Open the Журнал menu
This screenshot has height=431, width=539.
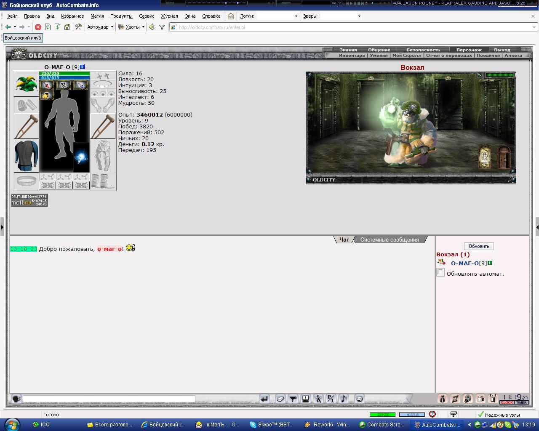(169, 16)
